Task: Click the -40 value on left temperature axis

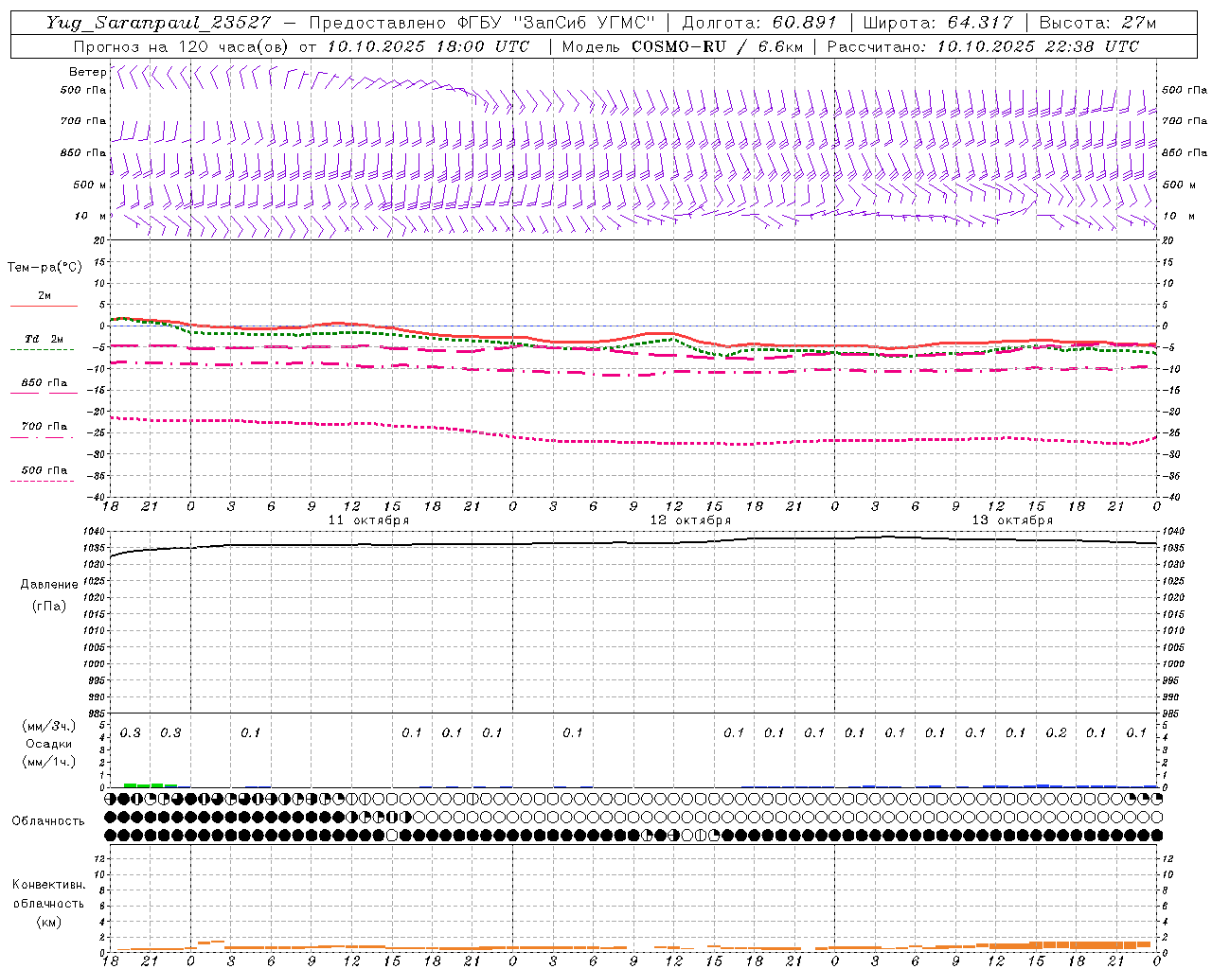Action: (x=98, y=497)
